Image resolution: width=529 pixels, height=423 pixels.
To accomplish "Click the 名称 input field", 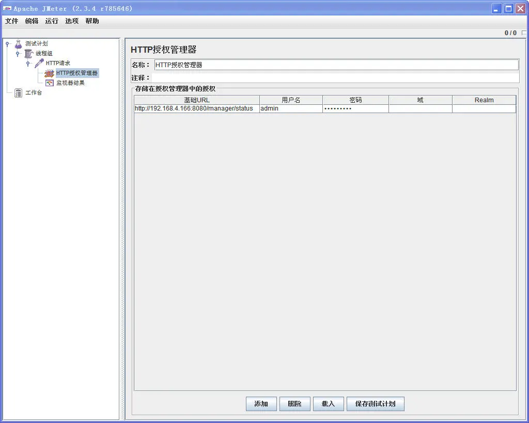I will (336, 65).
